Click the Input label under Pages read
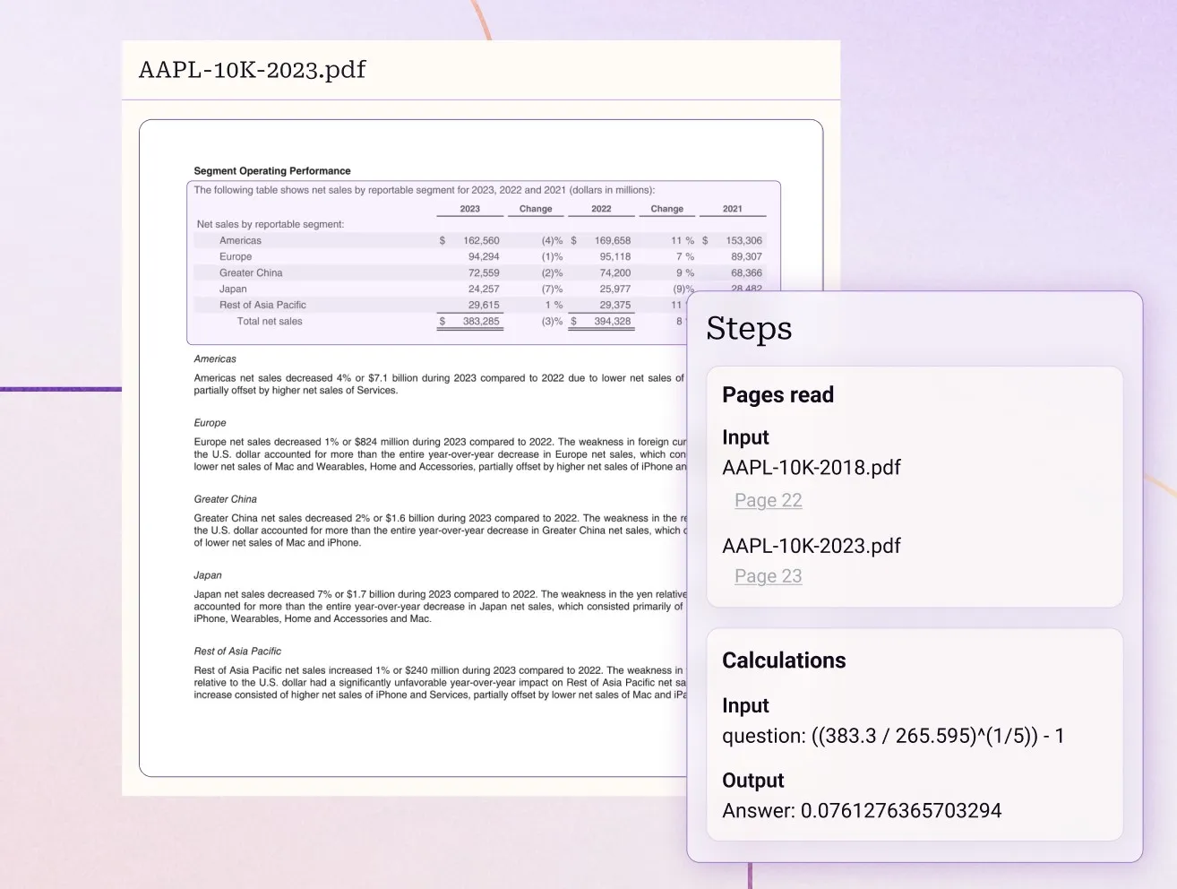This screenshot has height=889, width=1177. (x=745, y=437)
